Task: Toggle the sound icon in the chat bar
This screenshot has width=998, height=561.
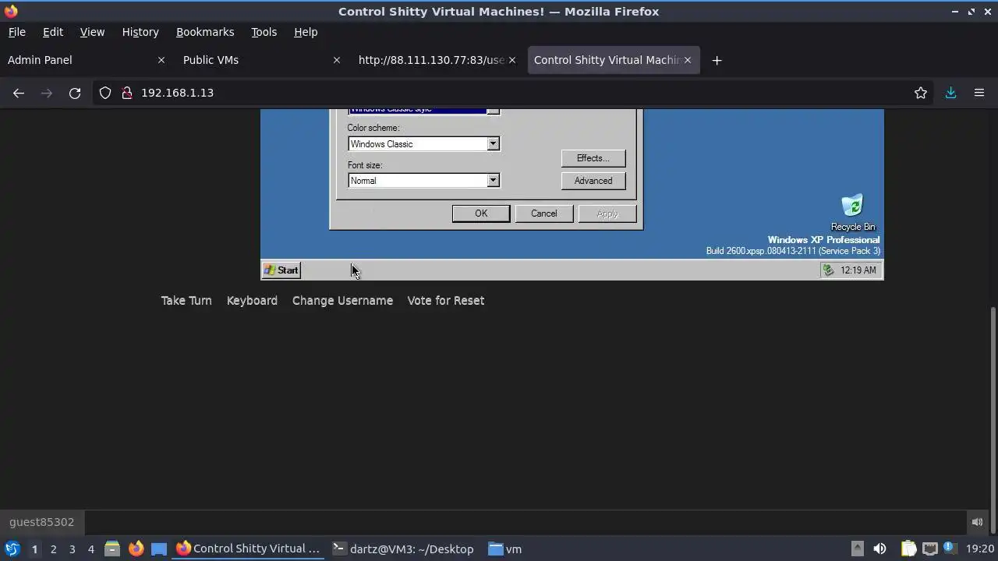Action: tap(977, 522)
